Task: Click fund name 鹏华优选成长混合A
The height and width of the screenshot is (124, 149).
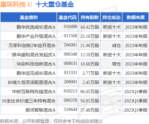Action: (x=36, y=27)
